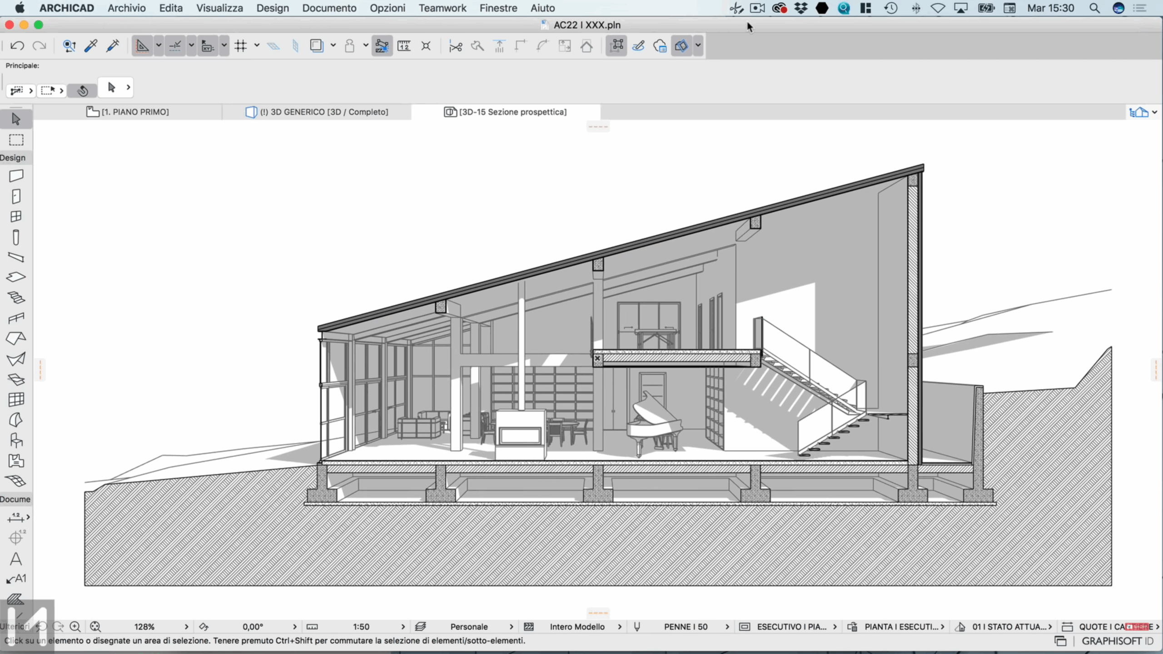This screenshot has width=1163, height=654.
Task: Open macOS Spotlight search icon
Action: click(x=1094, y=8)
